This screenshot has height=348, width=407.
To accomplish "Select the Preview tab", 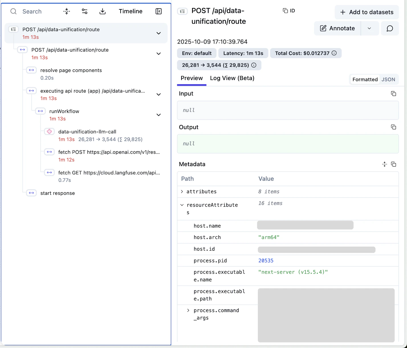I will [x=192, y=78].
